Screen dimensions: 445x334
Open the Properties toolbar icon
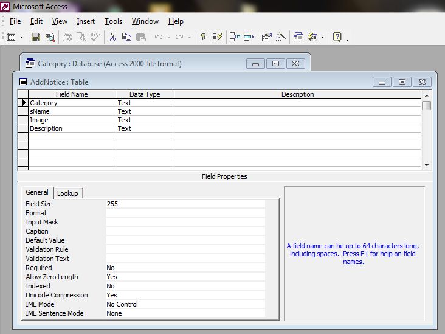266,37
